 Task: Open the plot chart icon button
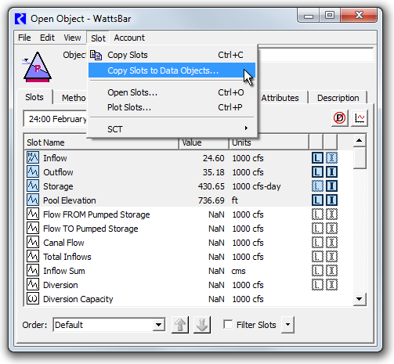point(360,118)
